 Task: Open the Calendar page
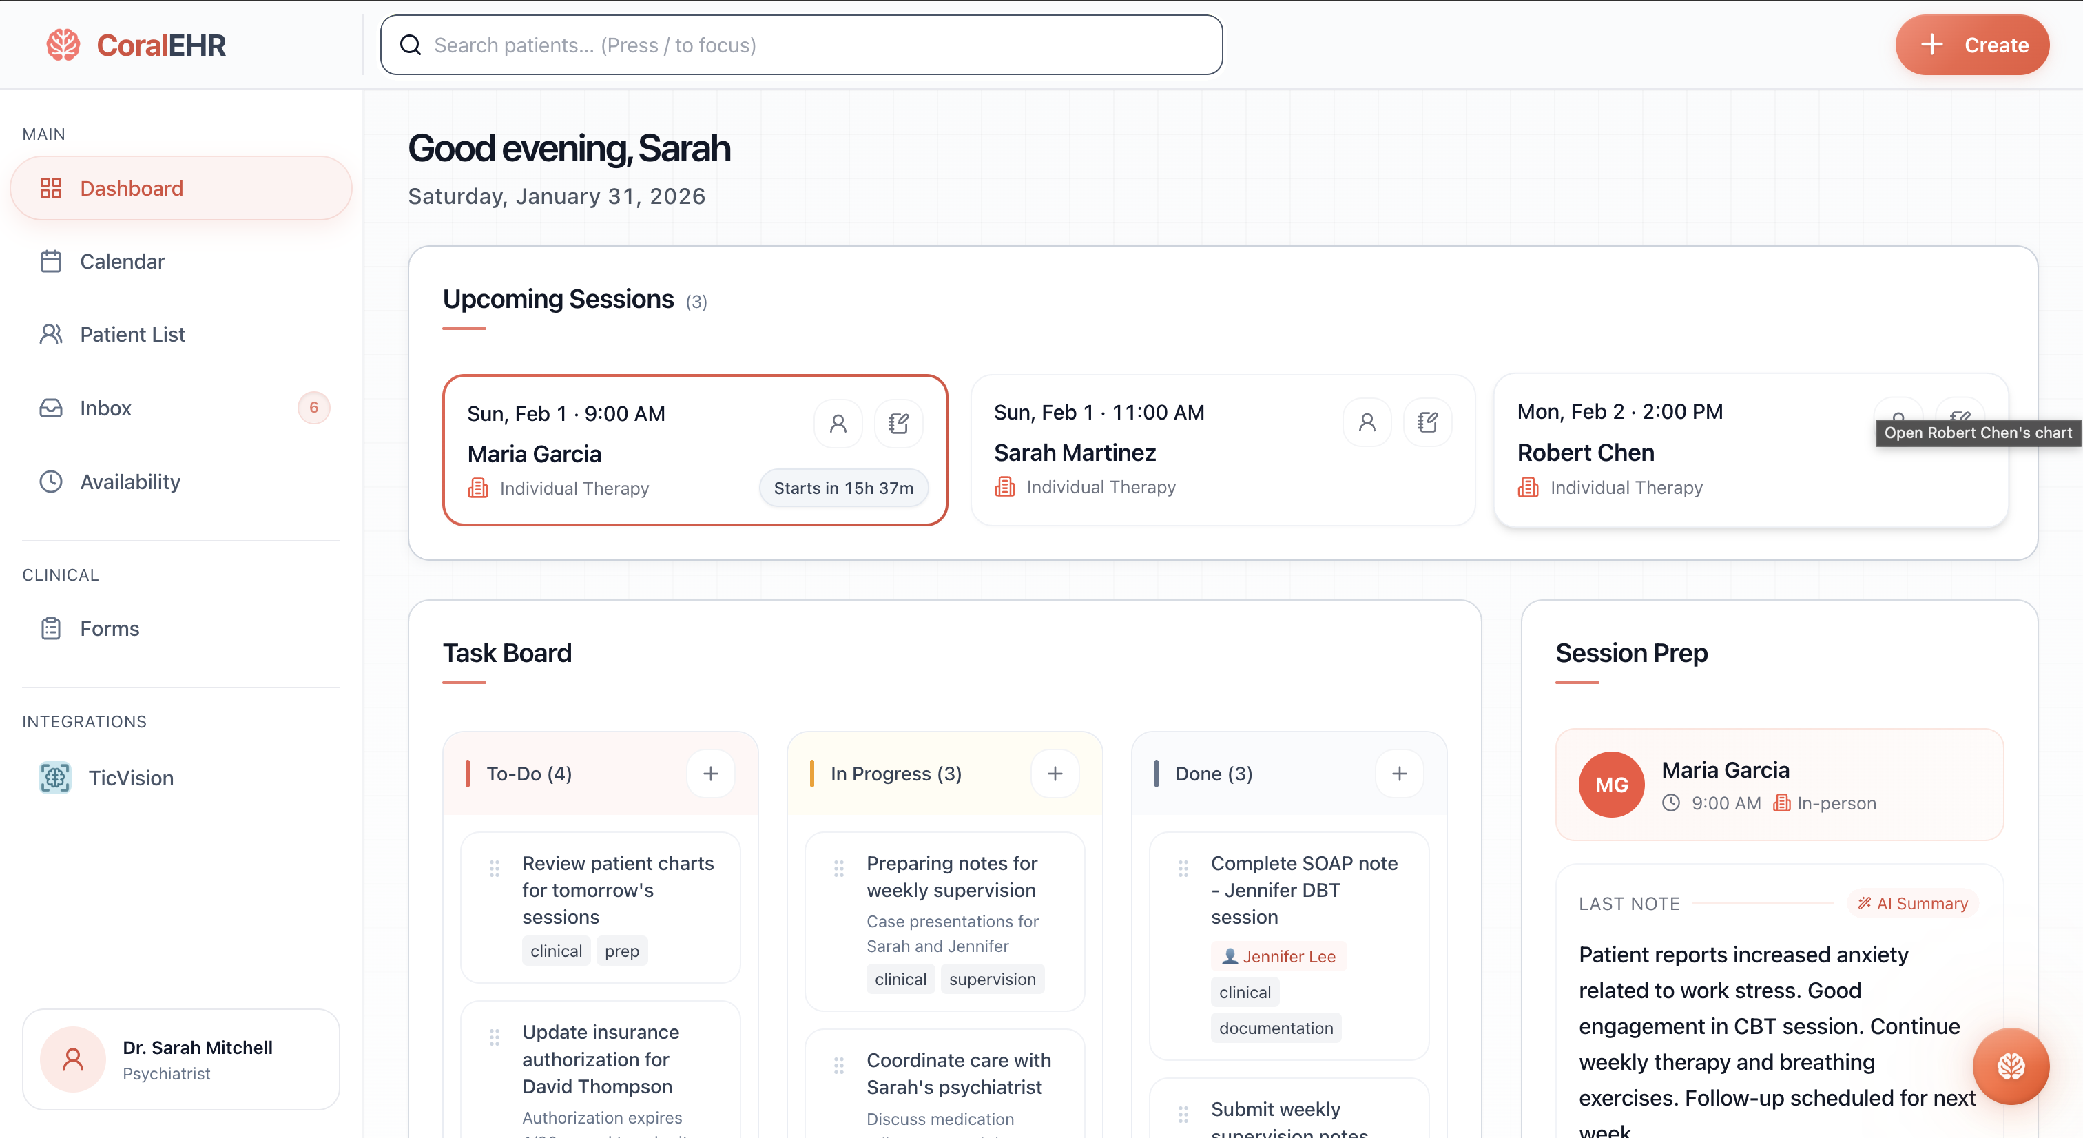point(122,261)
